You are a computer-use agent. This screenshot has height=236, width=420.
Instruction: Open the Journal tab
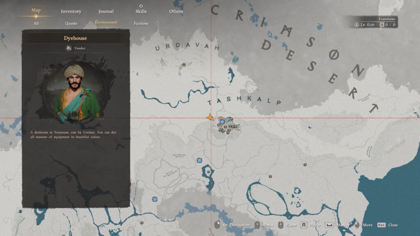[x=106, y=11]
